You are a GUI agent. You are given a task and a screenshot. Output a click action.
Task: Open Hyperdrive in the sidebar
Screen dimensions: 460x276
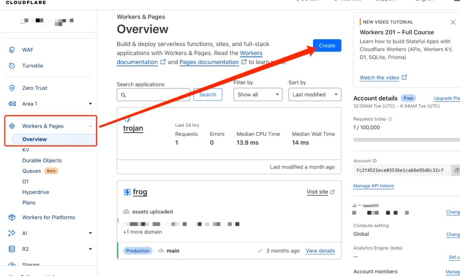coord(35,192)
